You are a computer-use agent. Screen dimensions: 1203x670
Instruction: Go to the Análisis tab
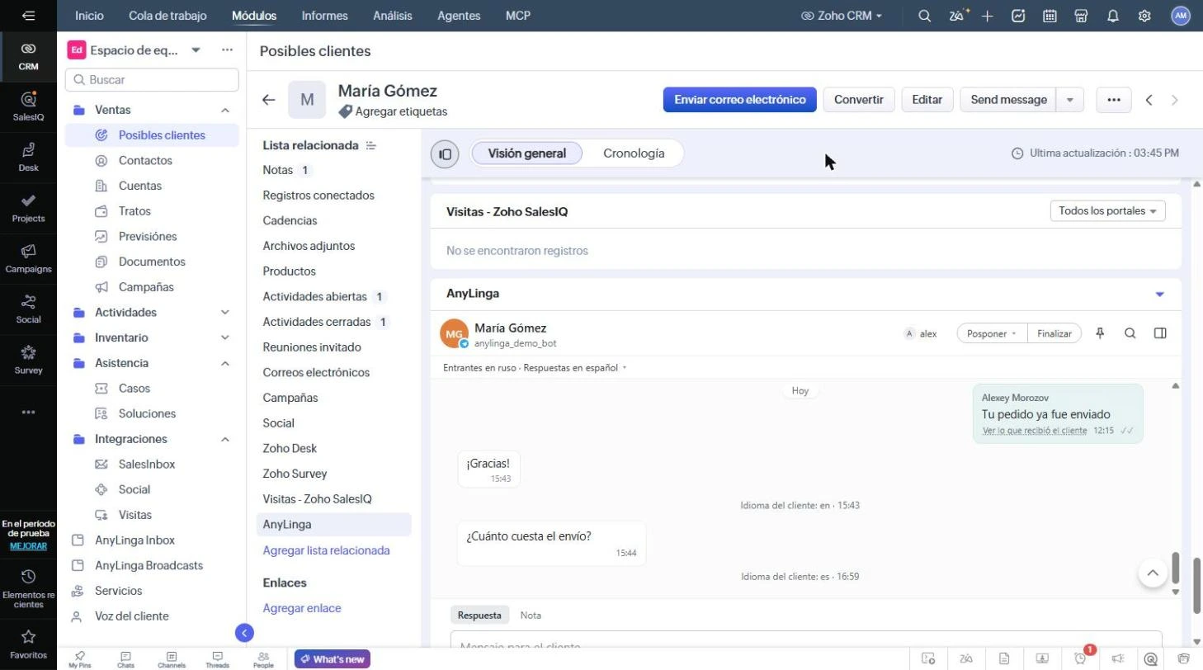coord(393,16)
